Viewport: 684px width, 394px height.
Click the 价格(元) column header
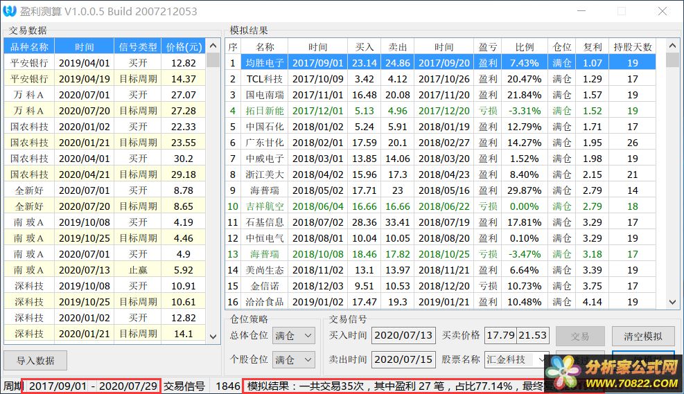click(184, 46)
